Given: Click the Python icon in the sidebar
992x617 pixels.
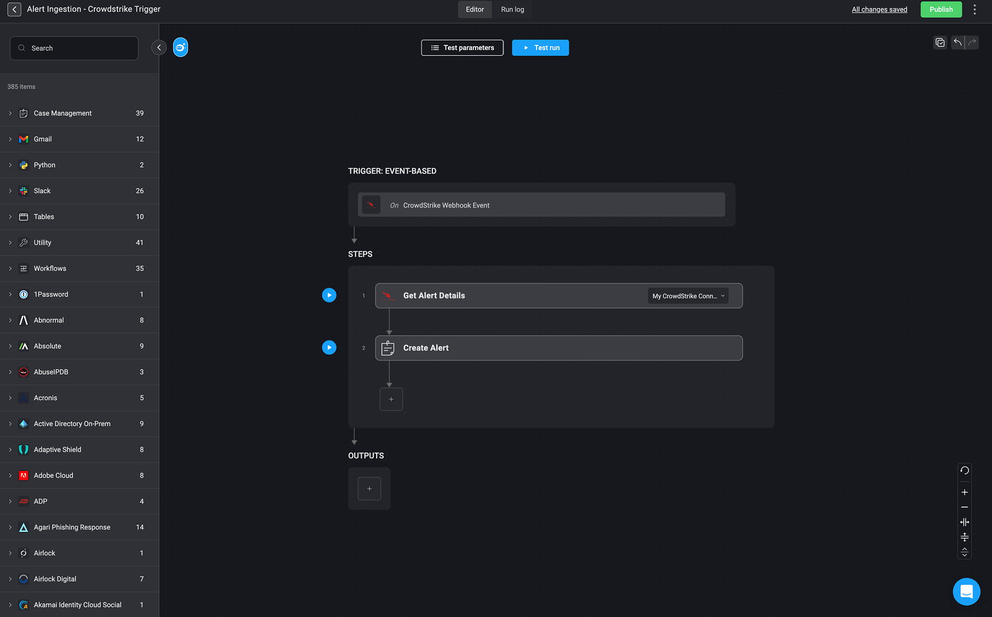Looking at the screenshot, I should [24, 165].
